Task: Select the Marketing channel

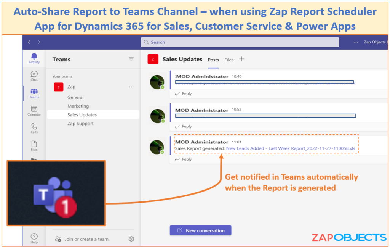Action: tap(78, 106)
